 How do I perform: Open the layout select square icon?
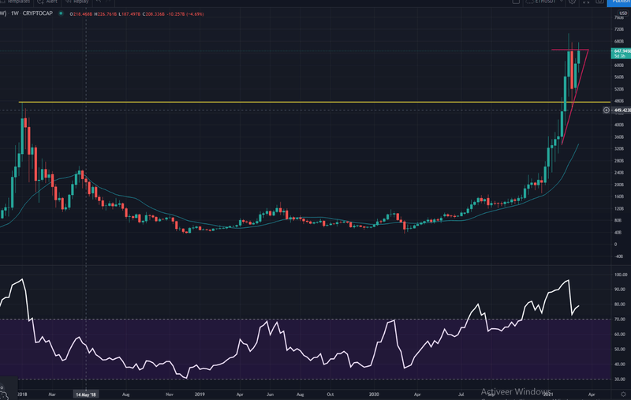point(516,2)
